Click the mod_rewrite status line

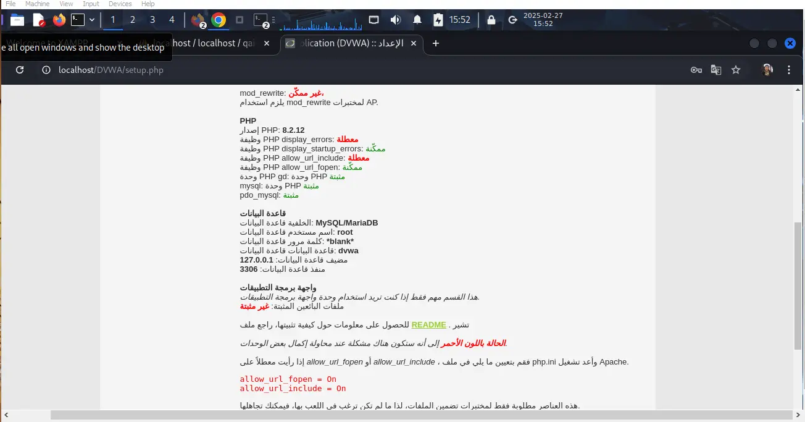(x=282, y=93)
